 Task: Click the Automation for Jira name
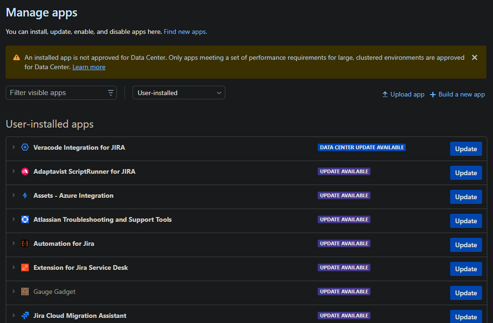click(64, 244)
